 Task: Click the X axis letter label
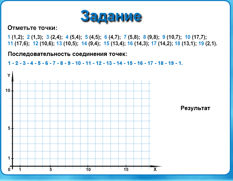[x=155, y=170]
